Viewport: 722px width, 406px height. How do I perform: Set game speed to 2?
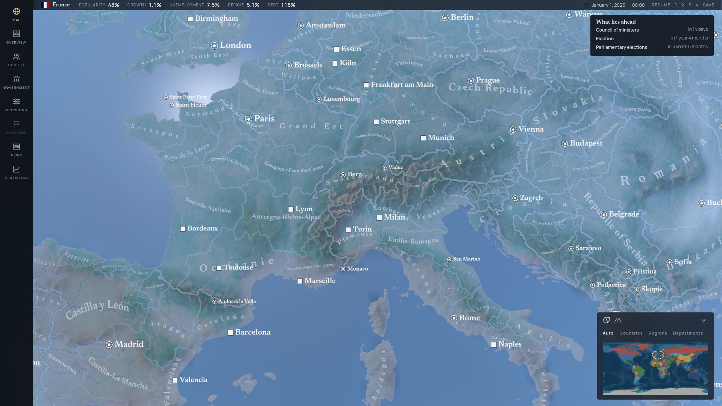(683, 5)
